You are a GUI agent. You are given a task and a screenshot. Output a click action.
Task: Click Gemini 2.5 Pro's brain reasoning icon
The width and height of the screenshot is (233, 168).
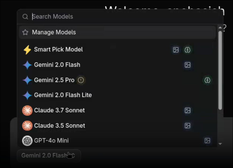coord(207,80)
